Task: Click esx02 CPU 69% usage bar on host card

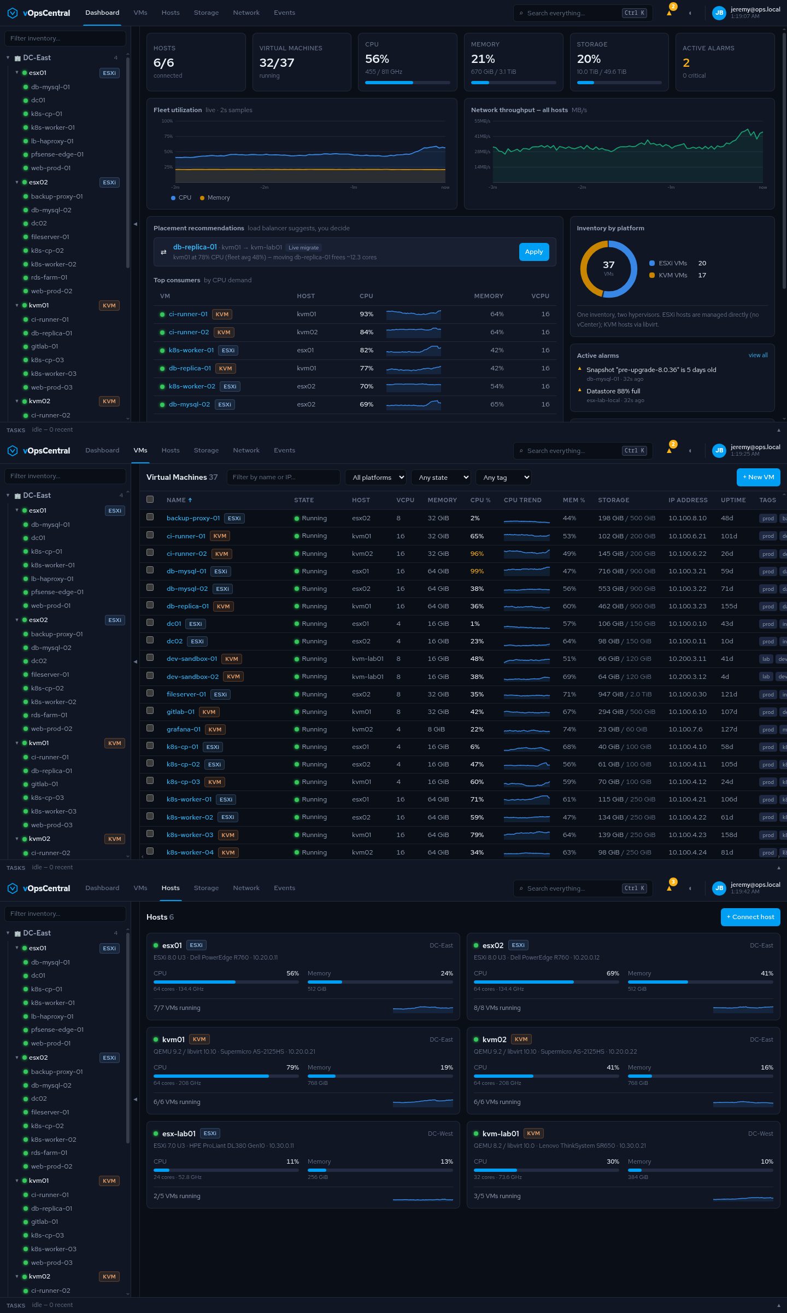Action: [x=547, y=983]
